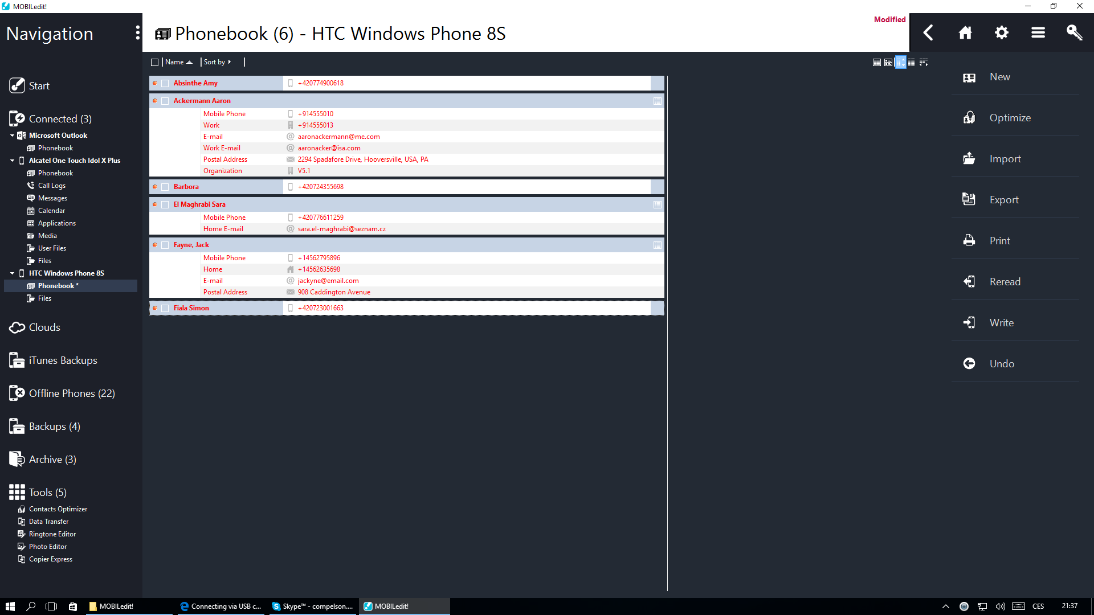This screenshot has height=615, width=1094.
Task: Tick the select-all checkbox beside Name
Action: [154, 63]
